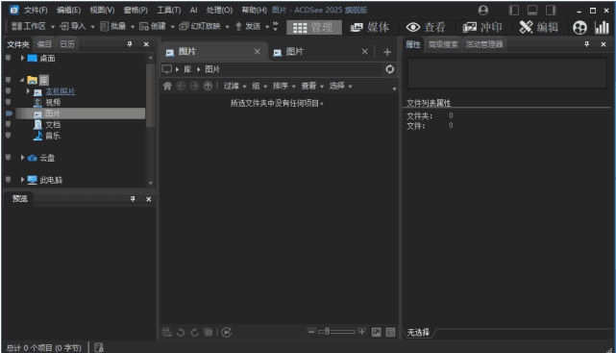Select the 音乐 library folder
616x353 pixels.
53,136
